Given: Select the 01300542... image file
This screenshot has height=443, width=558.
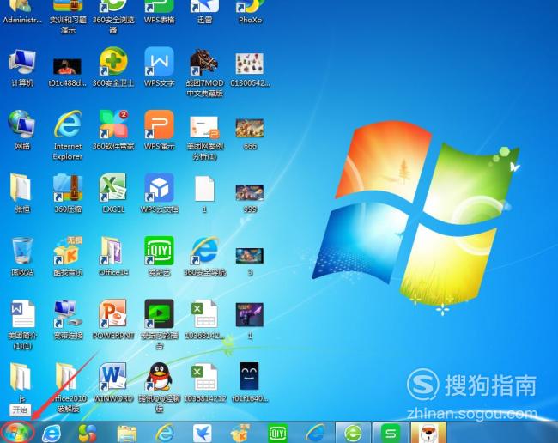Looking at the screenshot, I should [x=250, y=70].
